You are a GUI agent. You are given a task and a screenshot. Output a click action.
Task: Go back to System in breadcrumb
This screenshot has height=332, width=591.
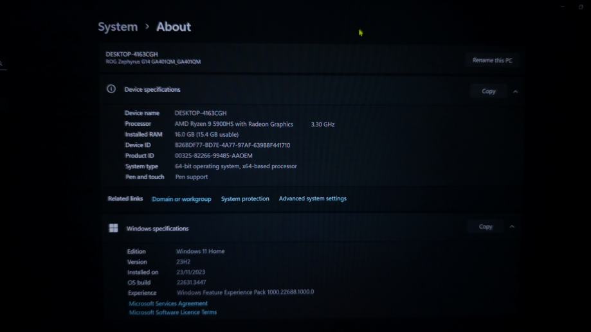[118, 27]
